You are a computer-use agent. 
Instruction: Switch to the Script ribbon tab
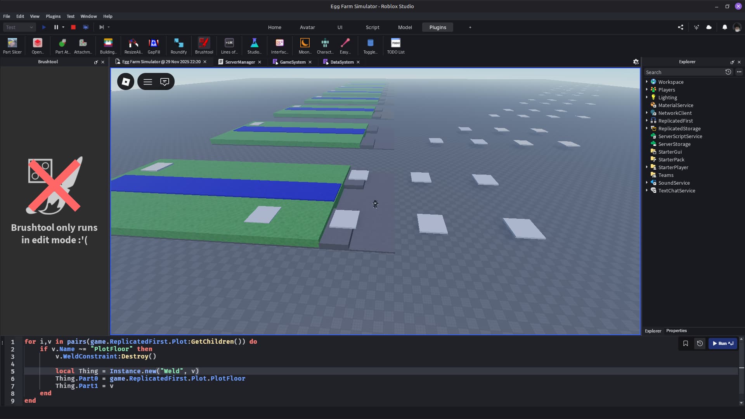pos(372,27)
